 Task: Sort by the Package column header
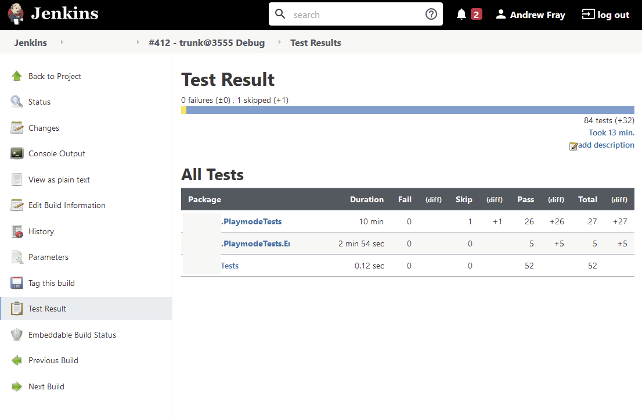pos(204,200)
